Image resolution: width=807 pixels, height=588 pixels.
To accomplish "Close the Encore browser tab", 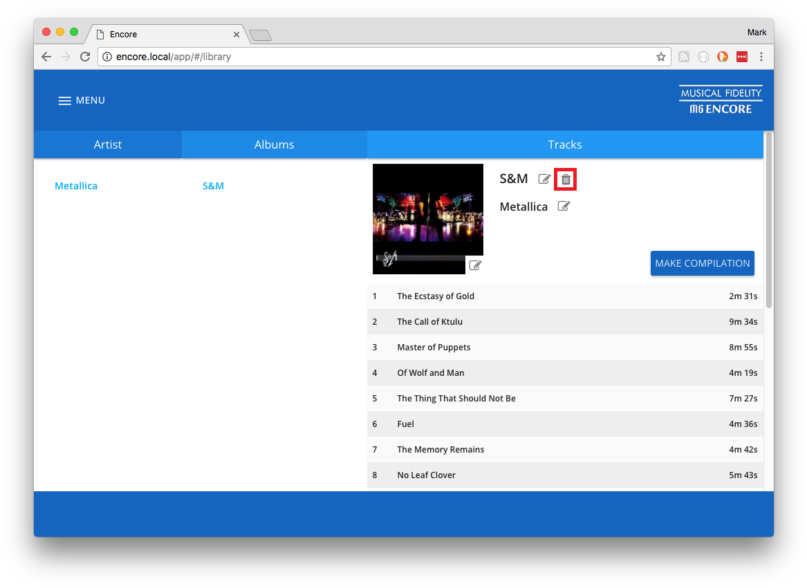I will (x=236, y=35).
